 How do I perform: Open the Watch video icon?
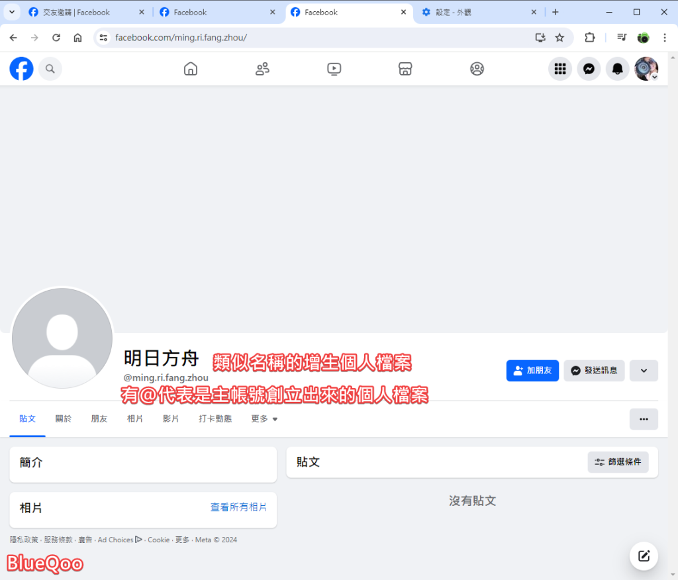tap(334, 69)
